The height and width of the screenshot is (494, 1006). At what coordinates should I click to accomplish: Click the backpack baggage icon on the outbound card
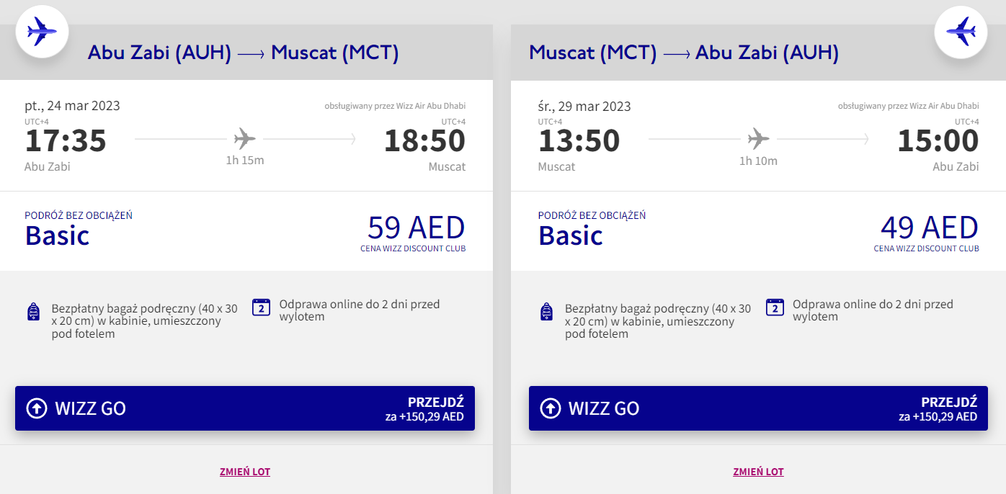[x=32, y=312]
